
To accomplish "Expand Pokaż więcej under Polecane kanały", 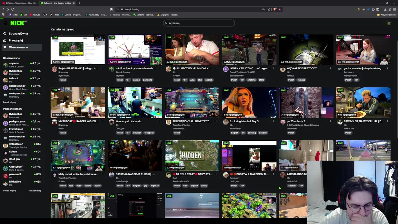I will [x=10, y=190].
